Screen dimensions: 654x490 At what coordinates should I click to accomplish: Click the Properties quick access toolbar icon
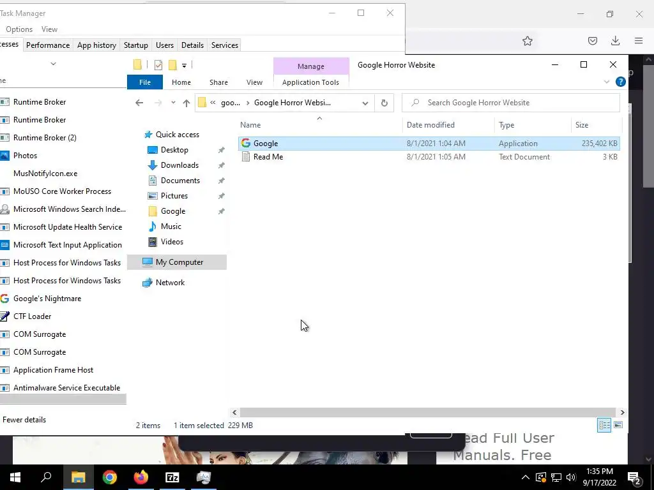158,64
